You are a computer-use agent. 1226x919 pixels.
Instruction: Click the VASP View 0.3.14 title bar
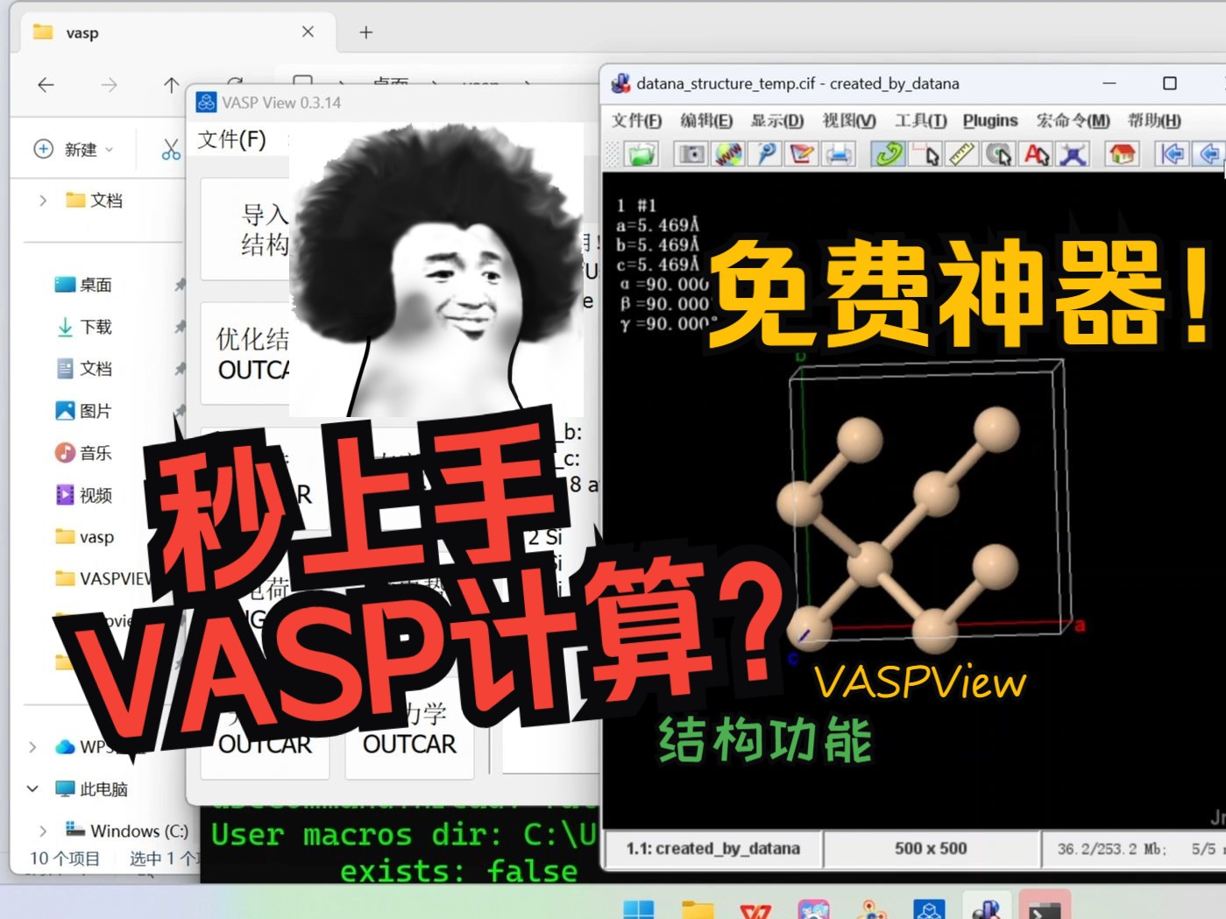(x=393, y=103)
